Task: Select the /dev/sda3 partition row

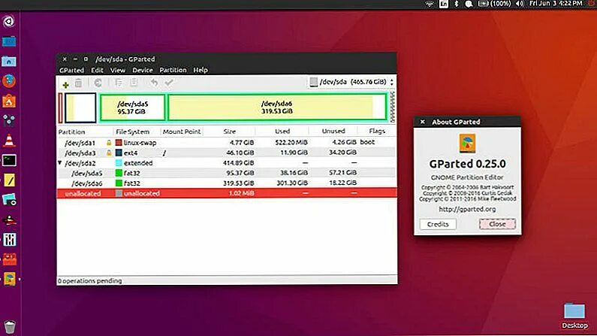Action: point(227,153)
